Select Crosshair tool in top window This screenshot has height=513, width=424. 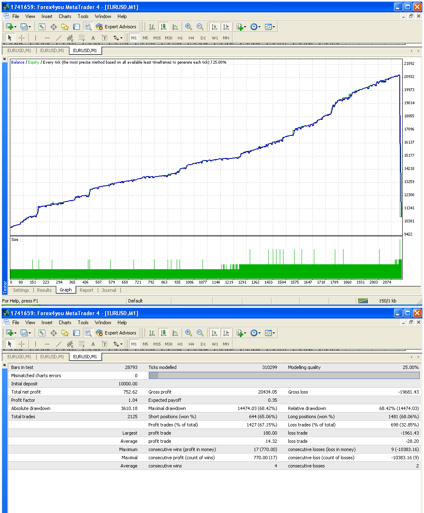click(x=22, y=38)
